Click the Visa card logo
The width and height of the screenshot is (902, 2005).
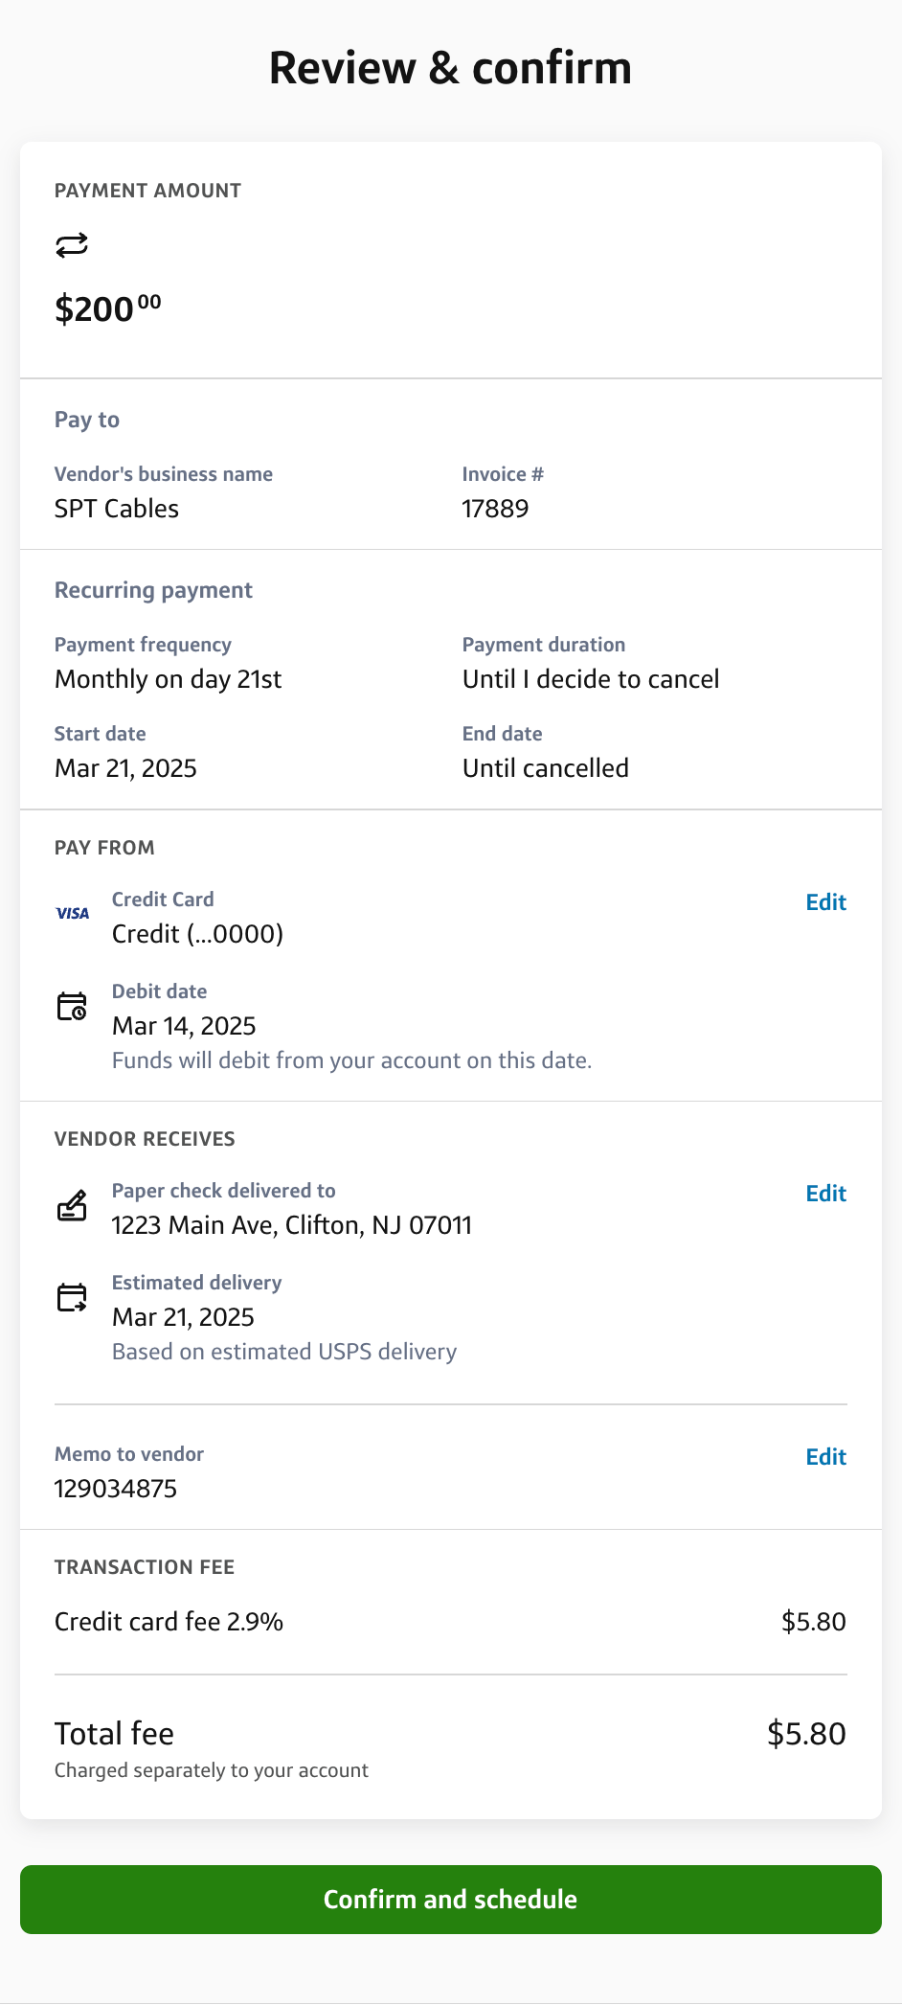(73, 914)
